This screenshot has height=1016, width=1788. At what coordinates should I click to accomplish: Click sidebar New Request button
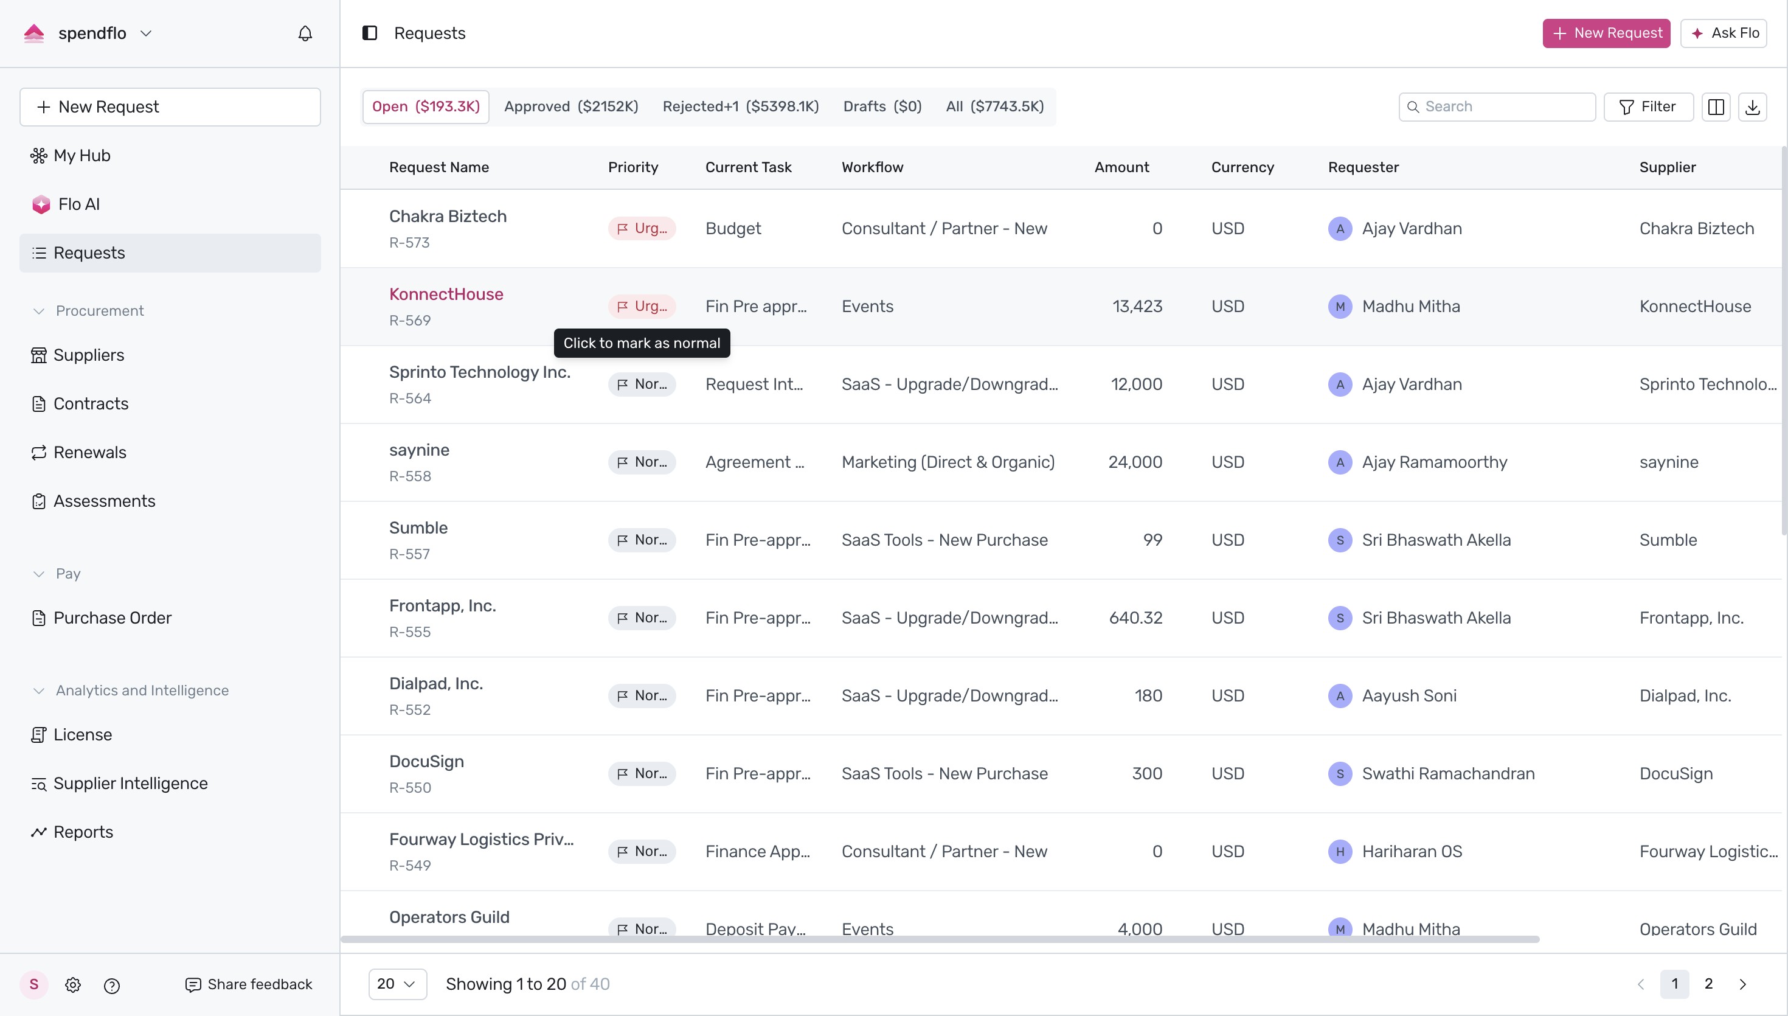pos(170,106)
